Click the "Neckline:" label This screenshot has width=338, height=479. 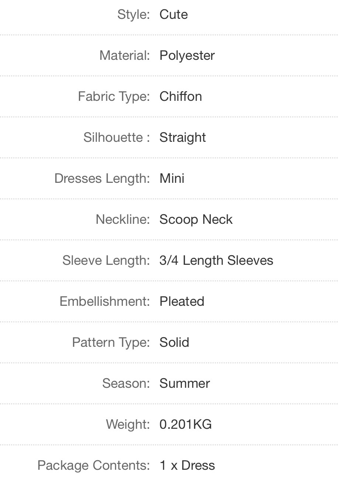[123, 219]
